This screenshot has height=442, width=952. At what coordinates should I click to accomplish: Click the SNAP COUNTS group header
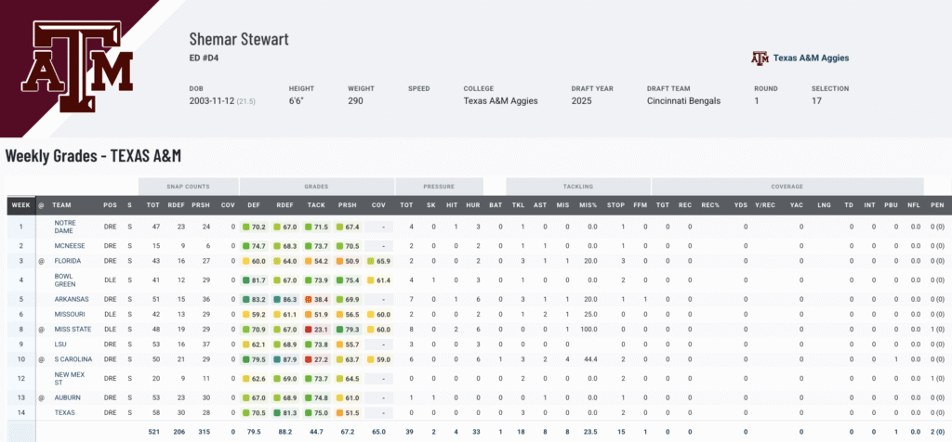point(188,187)
